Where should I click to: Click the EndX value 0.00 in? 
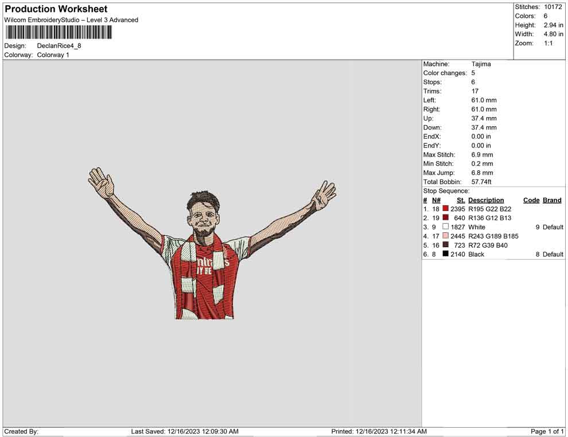(481, 136)
